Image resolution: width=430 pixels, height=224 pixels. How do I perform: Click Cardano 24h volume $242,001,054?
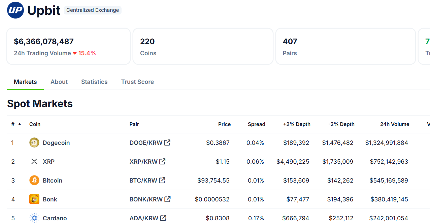point(389,218)
